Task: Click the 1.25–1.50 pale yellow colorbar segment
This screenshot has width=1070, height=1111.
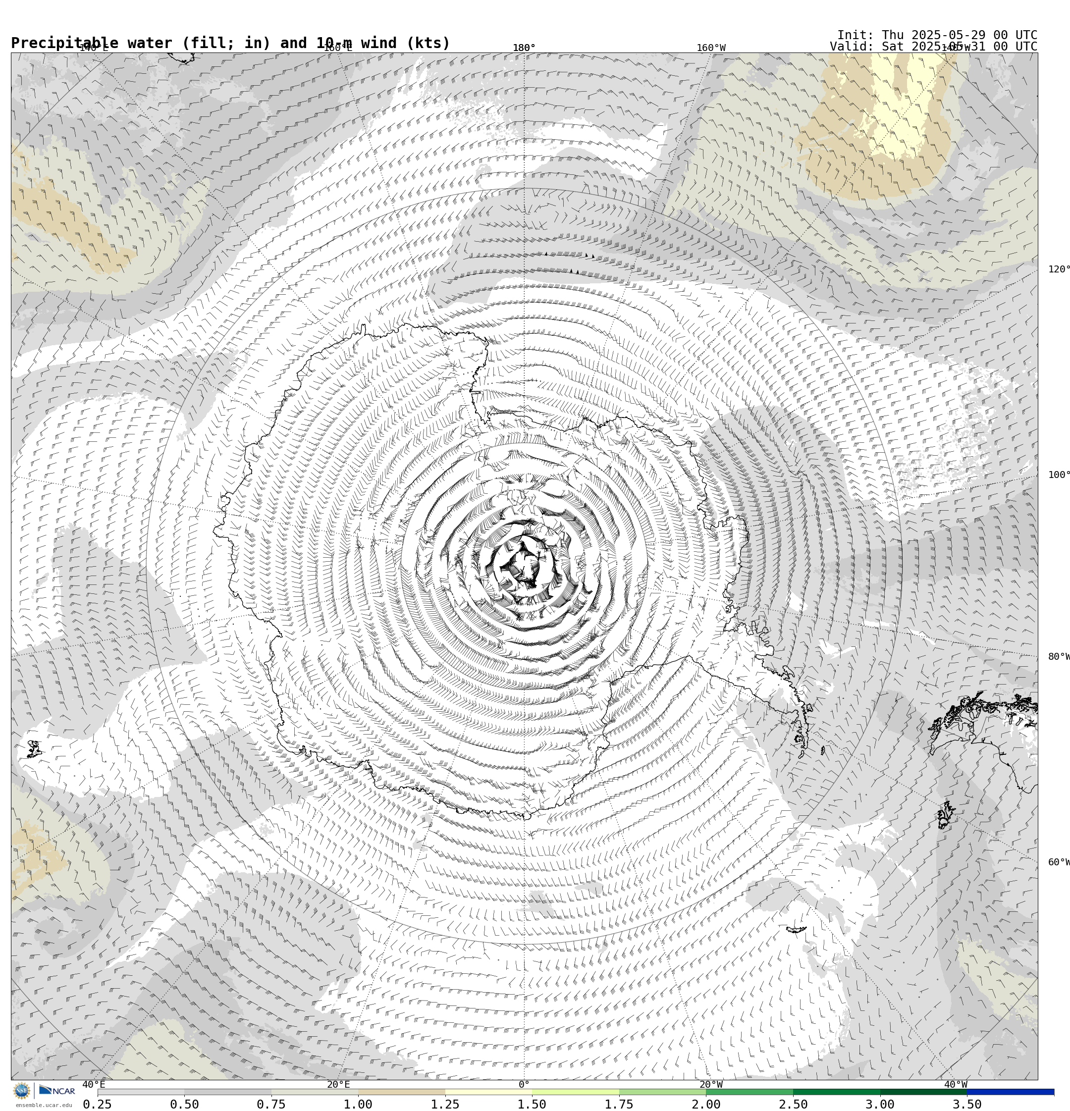Action: click(488, 1092)
